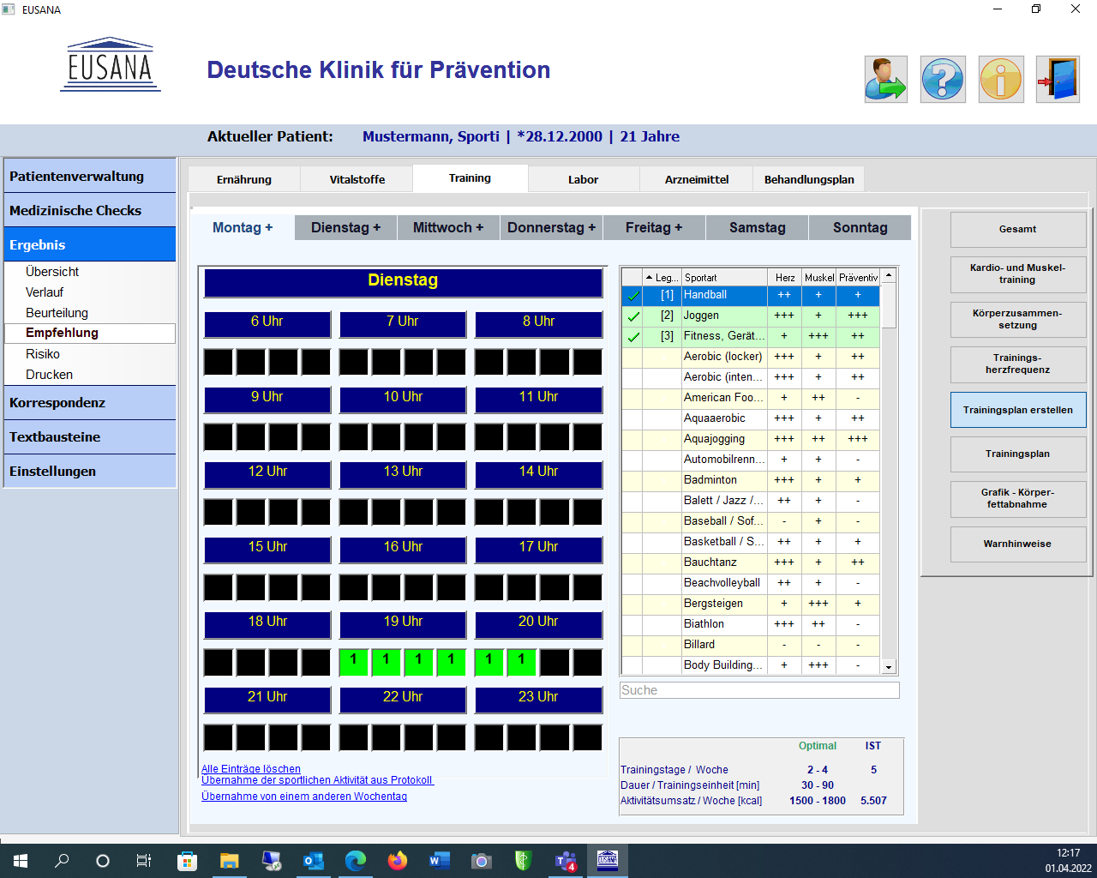
Task: Switch to Labor tab
Action: click(584, 179)
